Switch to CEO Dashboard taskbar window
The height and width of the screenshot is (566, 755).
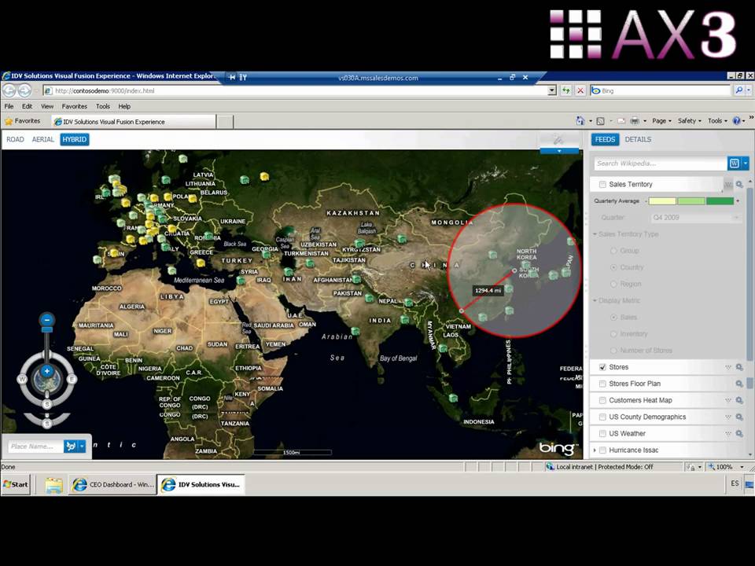point(112,485)
